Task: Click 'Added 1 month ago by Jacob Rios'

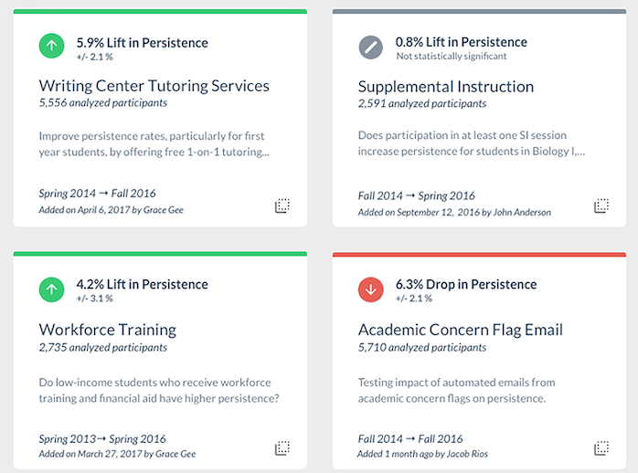Action: point(422,454)
